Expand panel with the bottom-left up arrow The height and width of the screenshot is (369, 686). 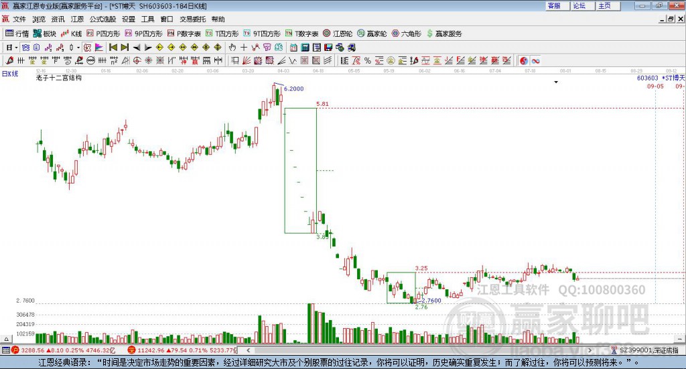click(x=6, y=339)
